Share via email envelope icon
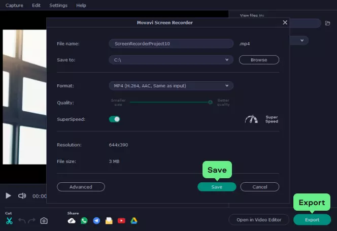Image resolution: width=337 pixels, height=231 pixels. pos(109,221)
